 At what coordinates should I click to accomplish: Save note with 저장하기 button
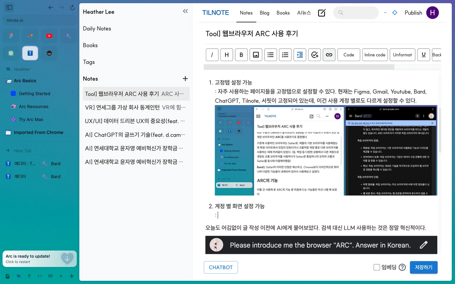click(424, 267)
